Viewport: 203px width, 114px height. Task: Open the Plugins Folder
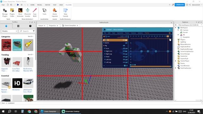coord(12,13)
